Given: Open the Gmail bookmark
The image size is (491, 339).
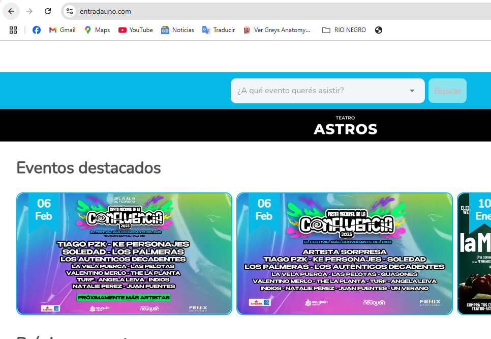Looking at the screenshot, I should [62, 30].
